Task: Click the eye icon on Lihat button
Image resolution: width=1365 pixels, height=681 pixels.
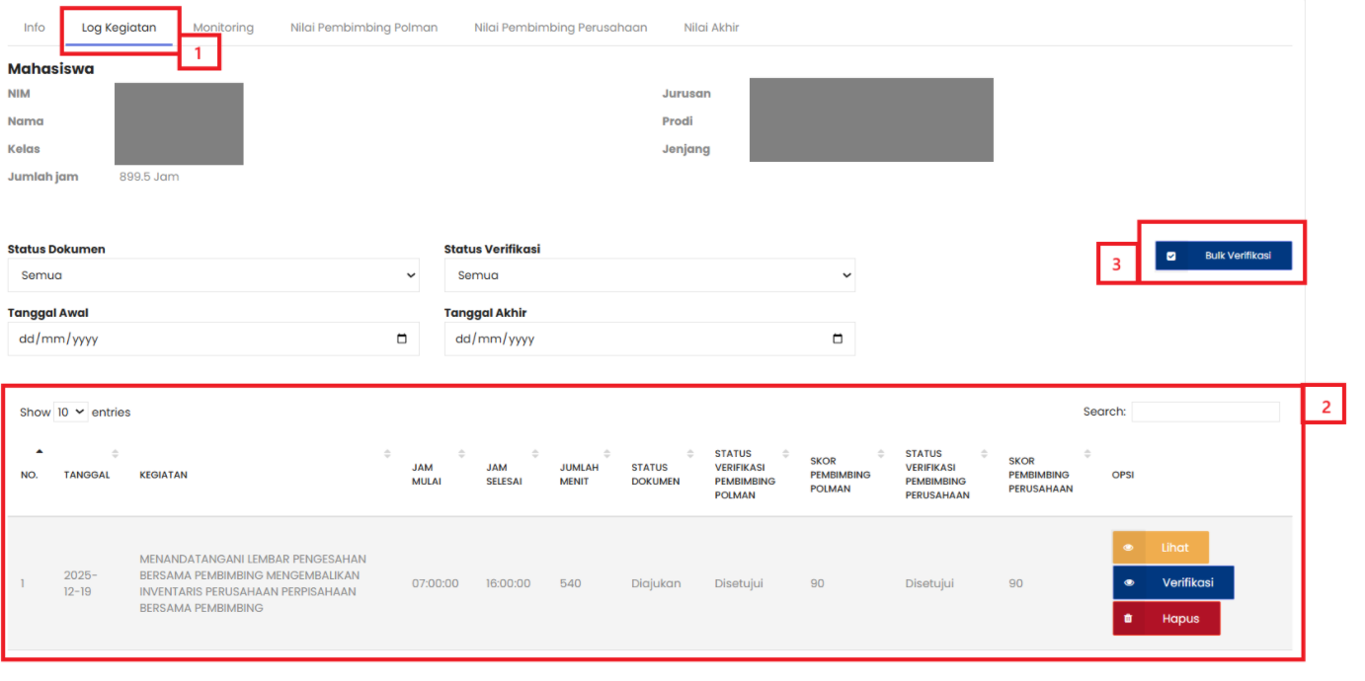Action: pos(1128,548)
